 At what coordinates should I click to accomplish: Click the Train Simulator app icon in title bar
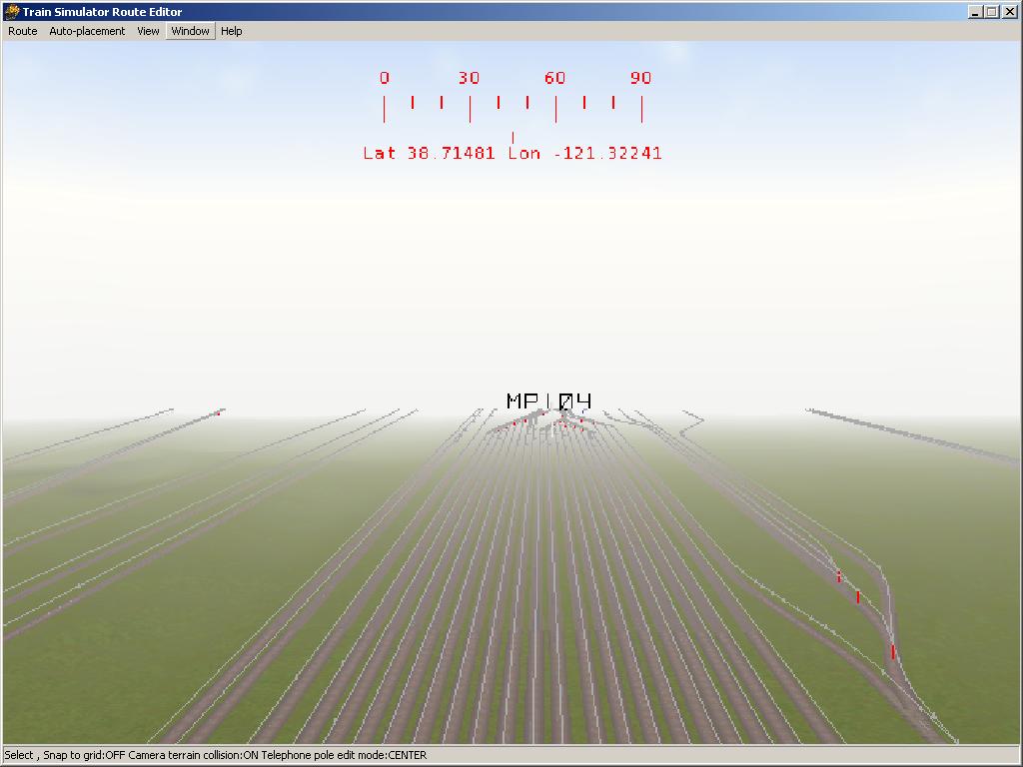[x=12, y=12]
